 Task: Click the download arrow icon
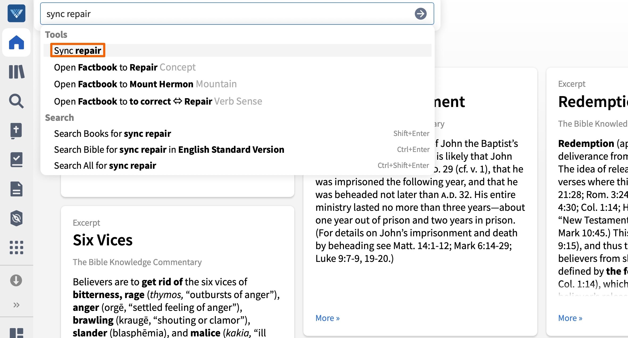16,280
